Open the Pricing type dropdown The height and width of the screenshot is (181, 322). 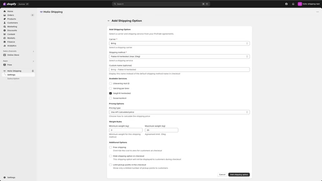pyautogui.click(x=179, y=112)
